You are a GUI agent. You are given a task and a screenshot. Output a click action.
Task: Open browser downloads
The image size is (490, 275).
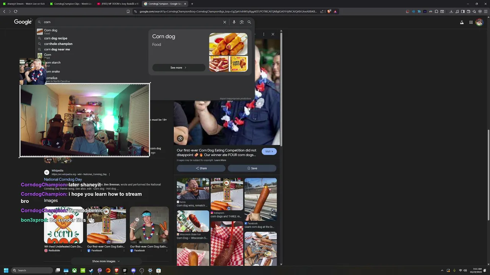click(451, 11)
